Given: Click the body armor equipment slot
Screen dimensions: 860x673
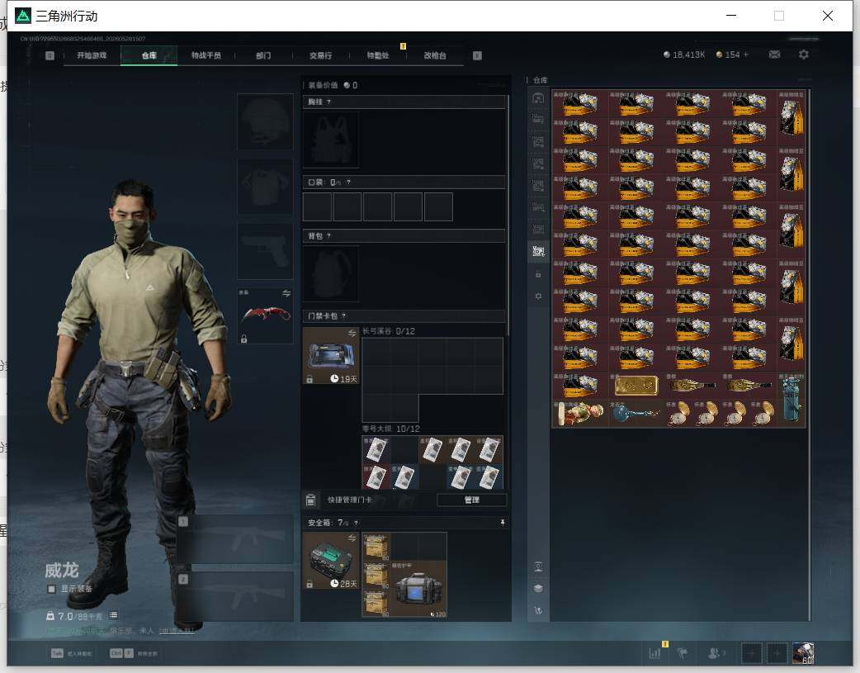Looking at the screenshot, I should point(265,187).
